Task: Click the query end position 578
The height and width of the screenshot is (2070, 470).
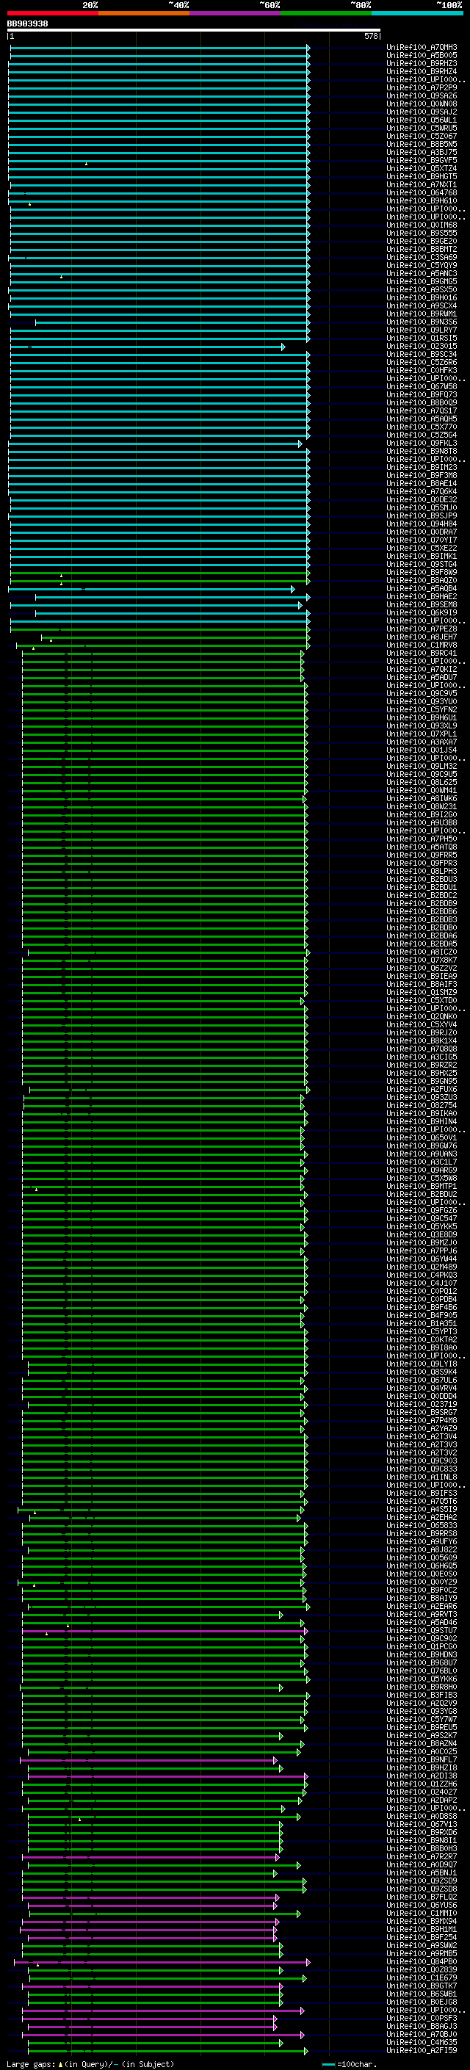Action: point(371,36)
